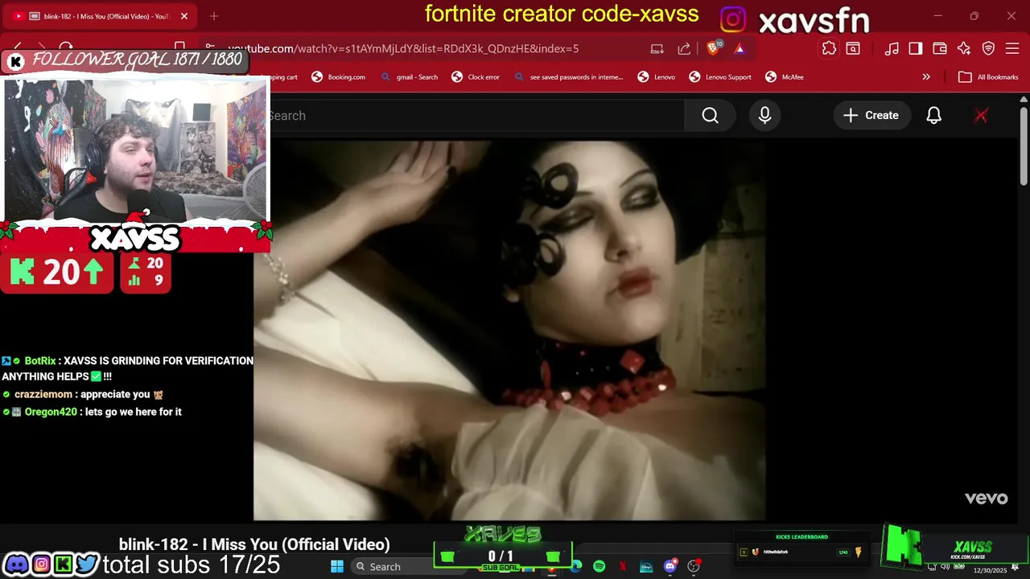Open Spotify from the taskbar
Viewport: 1030px width, 579px height.
coord(599,566)
